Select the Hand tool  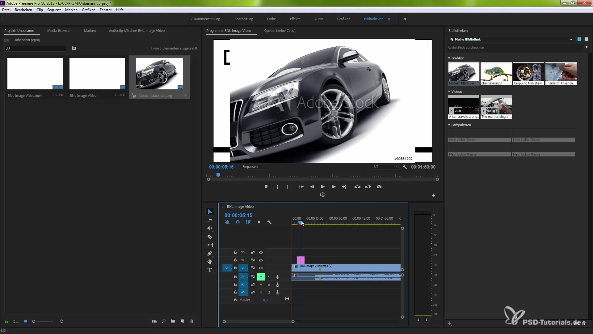pos(210,262)
